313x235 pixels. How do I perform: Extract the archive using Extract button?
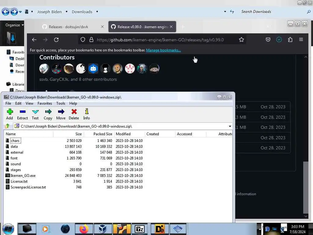(22, 114)
